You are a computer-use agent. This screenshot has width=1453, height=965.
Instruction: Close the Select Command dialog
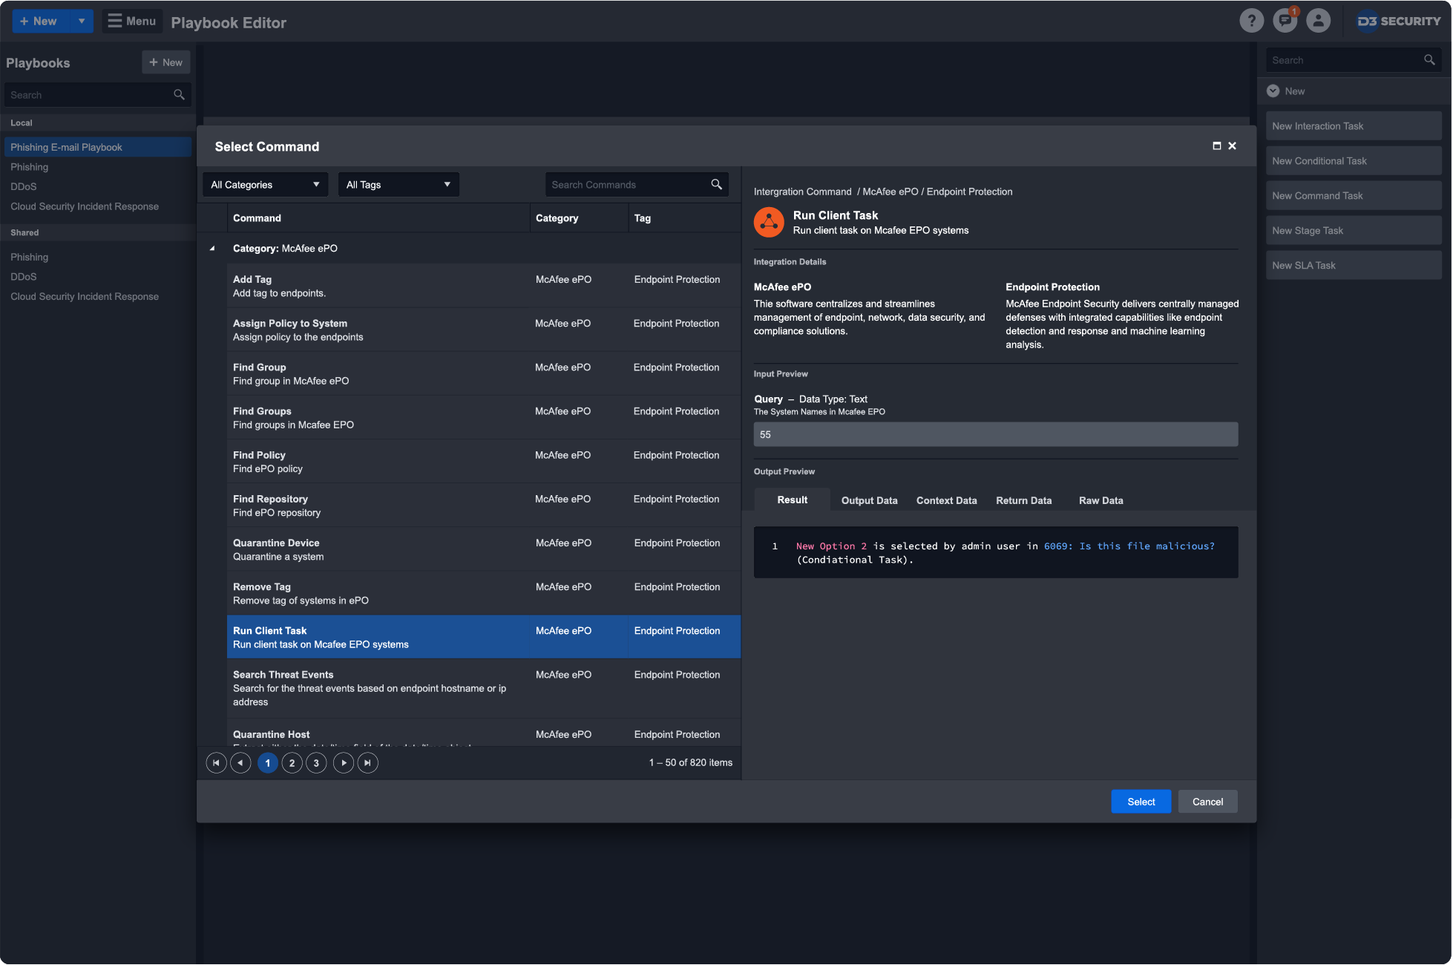1232,146
